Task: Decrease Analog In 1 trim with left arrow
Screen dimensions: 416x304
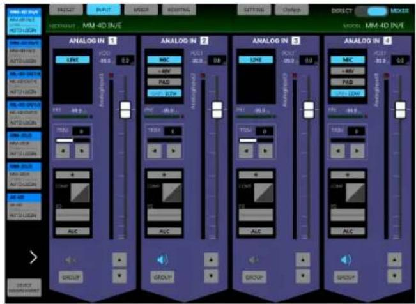Action: click(x=63, y=151)
